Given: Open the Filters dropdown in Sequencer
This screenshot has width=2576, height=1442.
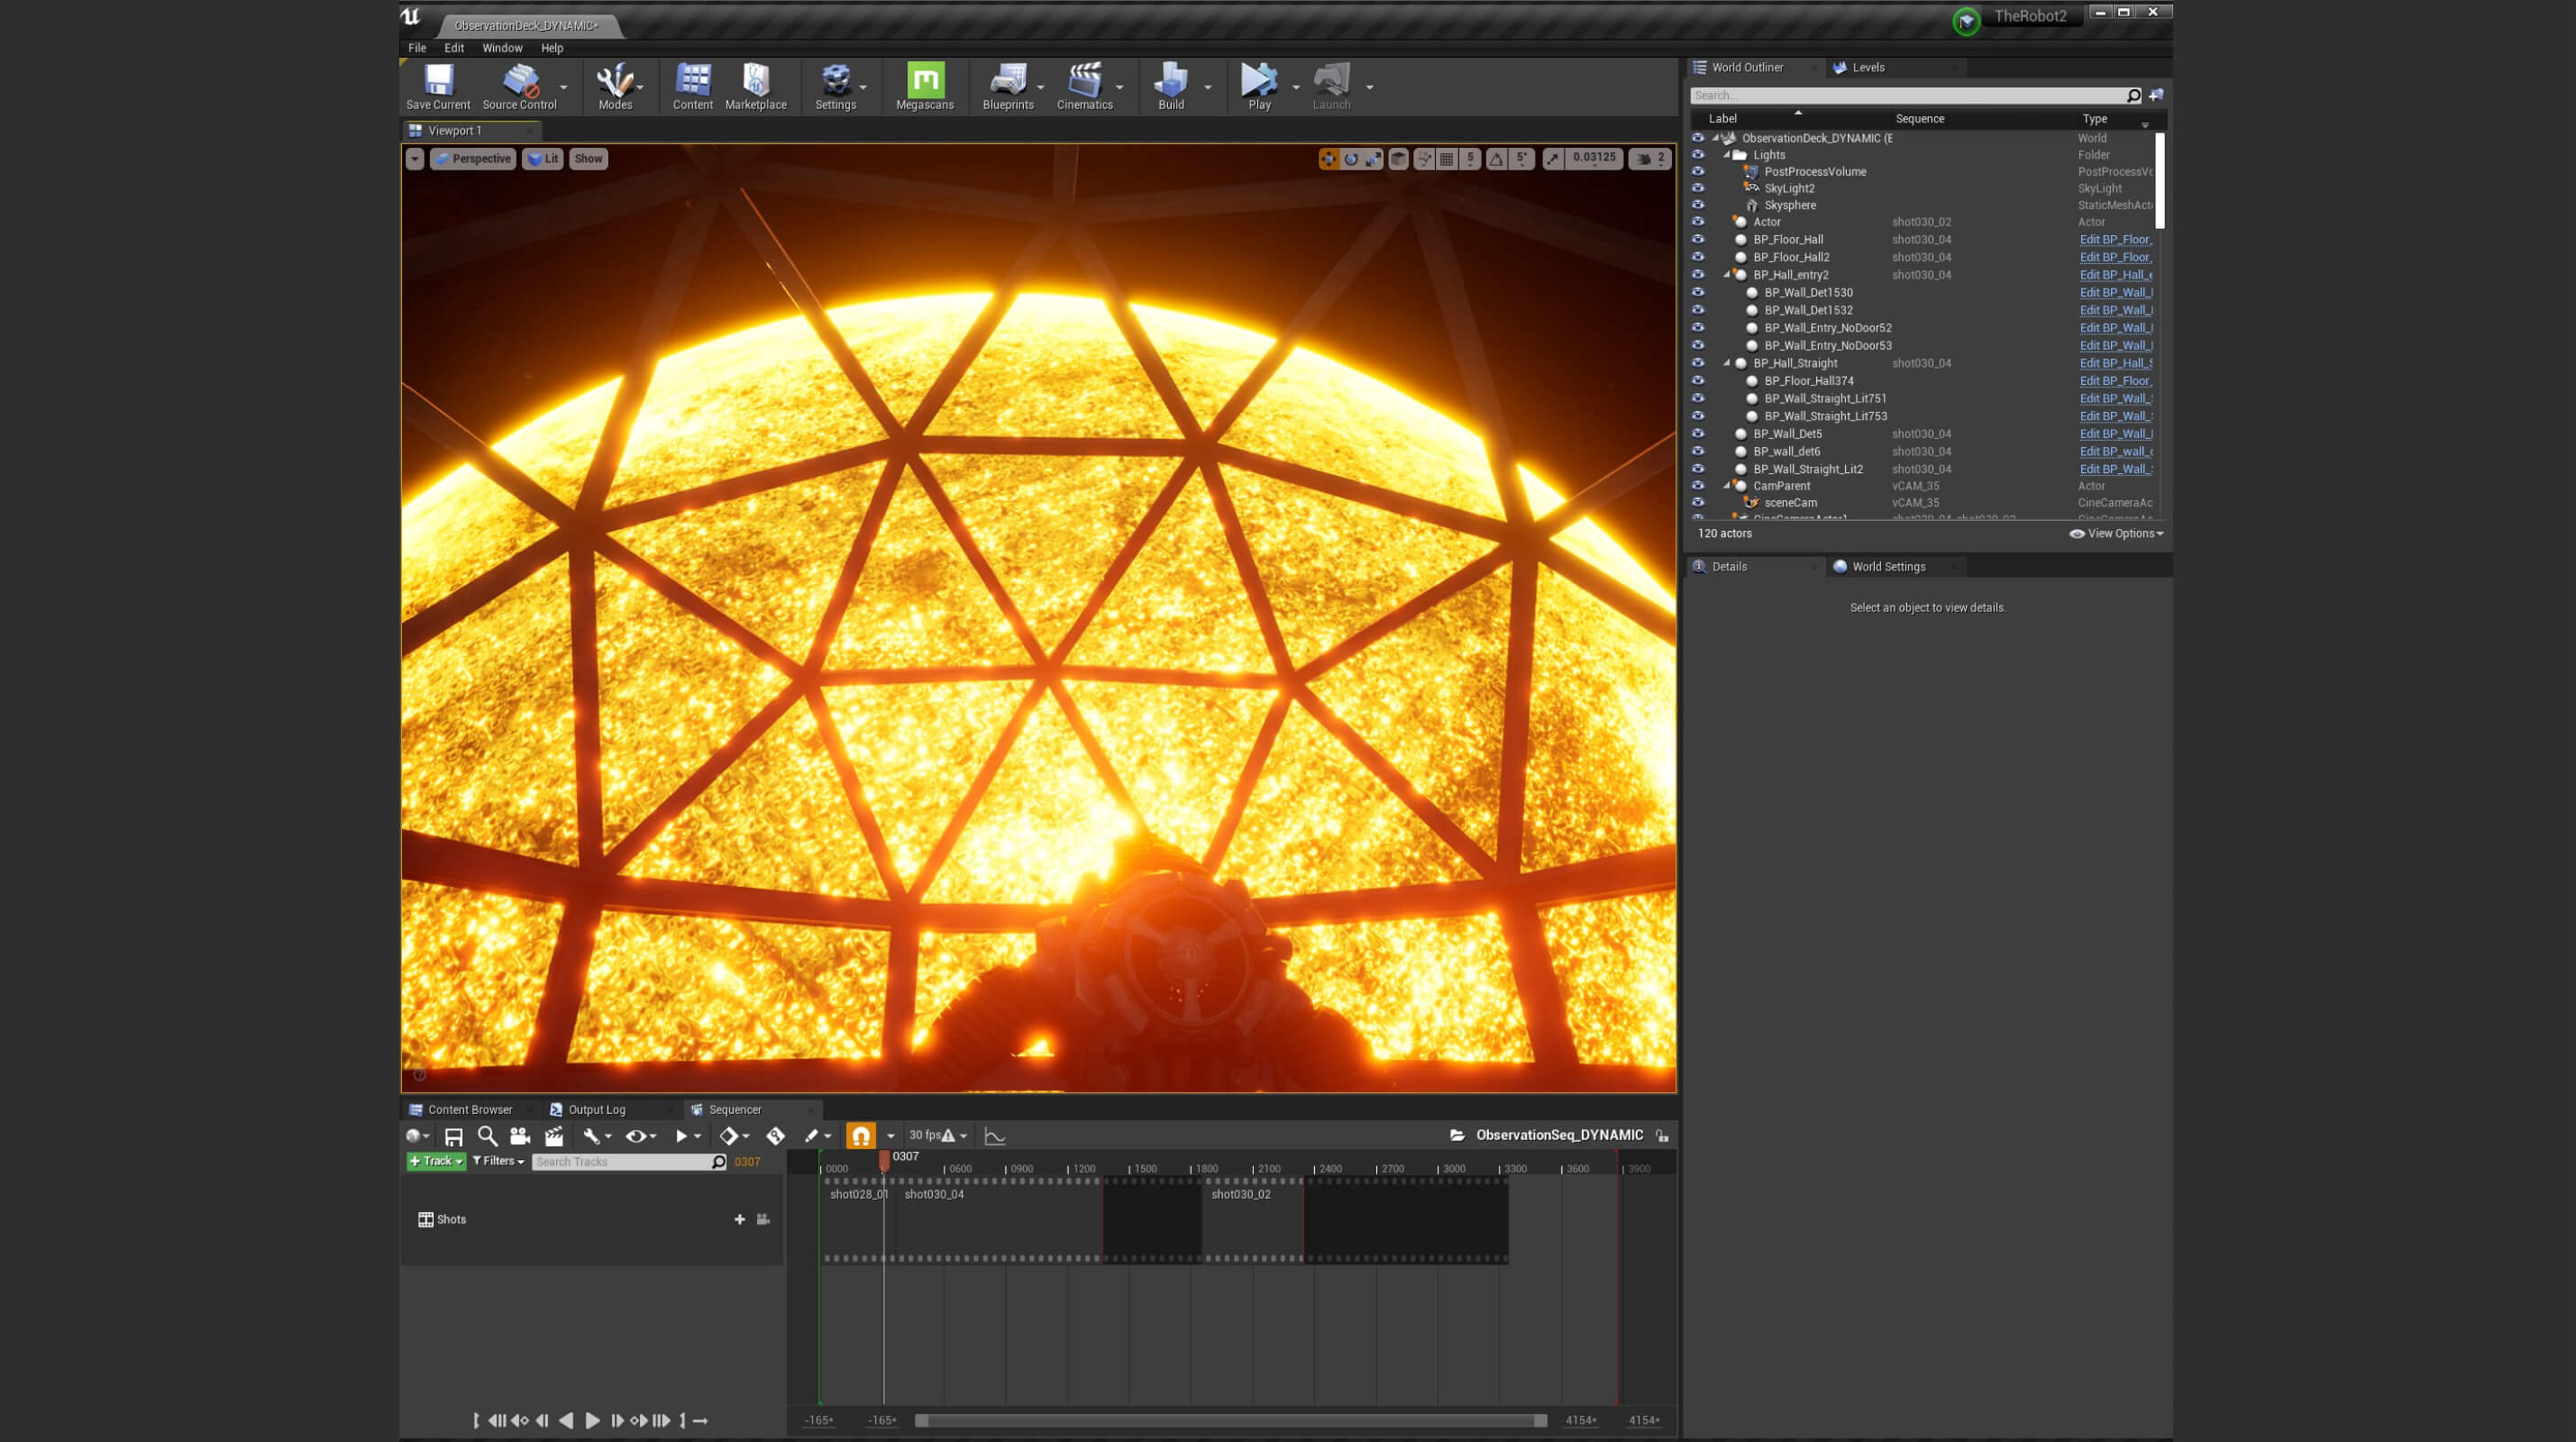Looking at the screenshot, I should [498, 1161].
